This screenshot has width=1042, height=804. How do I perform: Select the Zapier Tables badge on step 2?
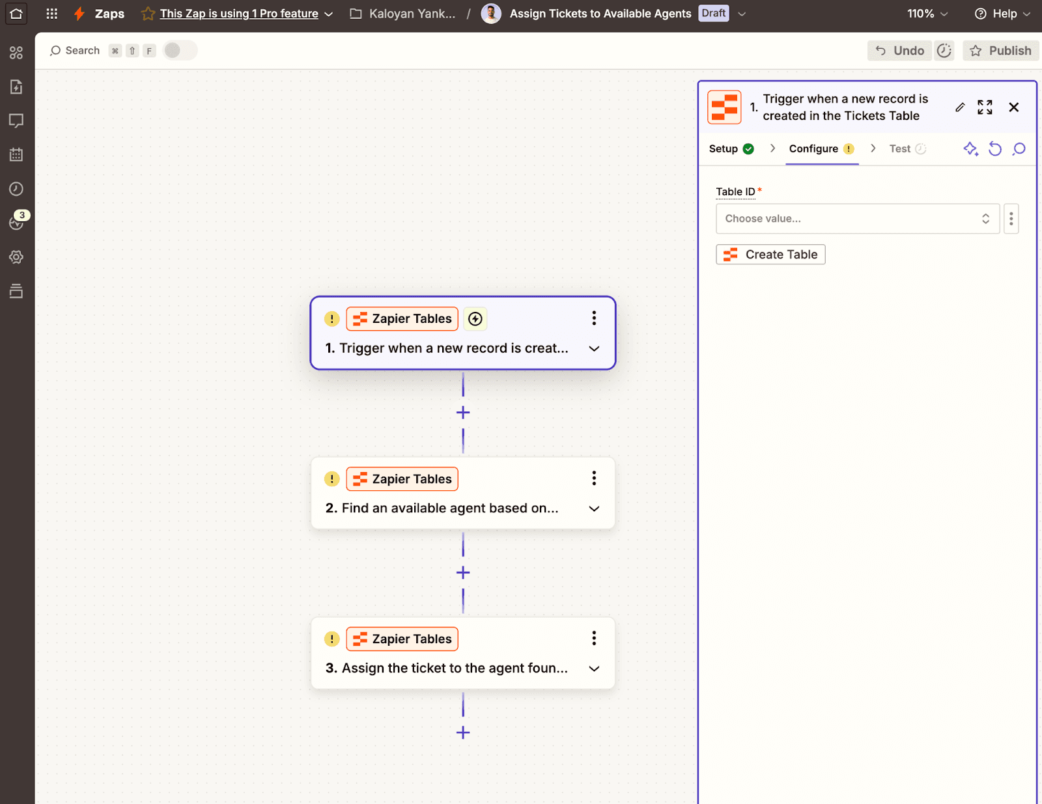click(402, 479)
